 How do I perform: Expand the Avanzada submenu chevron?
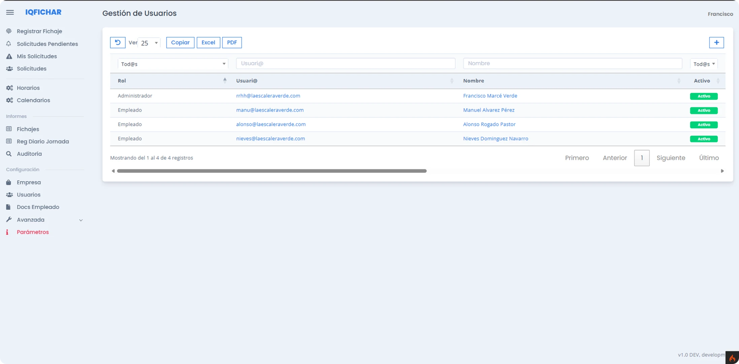click(81, 220)
